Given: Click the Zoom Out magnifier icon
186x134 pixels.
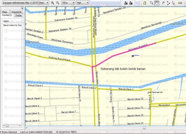Looking at the screenshot, I should click(x=57, y=3).
